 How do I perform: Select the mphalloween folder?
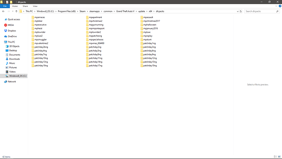(x=148, y=25)
